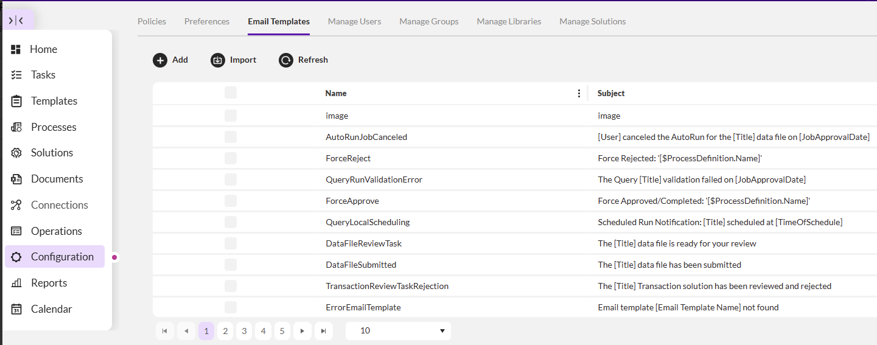
Task: Jump to page 3
Action: [244, 331]
